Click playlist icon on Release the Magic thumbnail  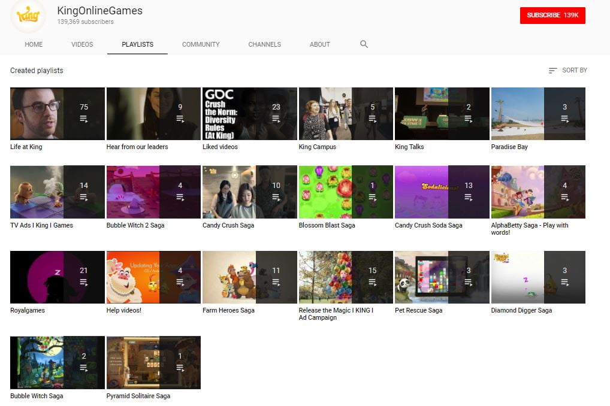pos(372,282)
